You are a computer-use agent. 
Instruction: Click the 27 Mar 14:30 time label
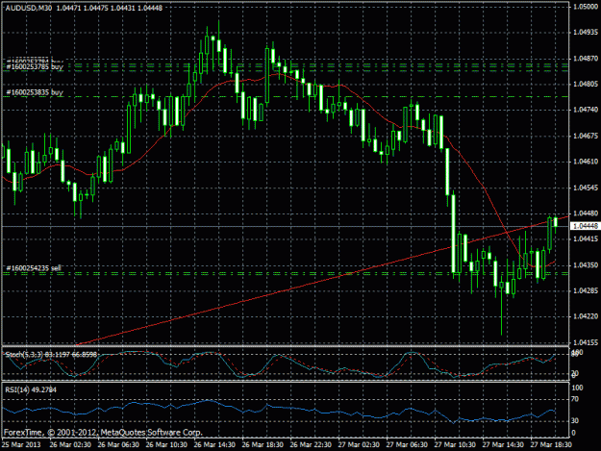[503, 445]
